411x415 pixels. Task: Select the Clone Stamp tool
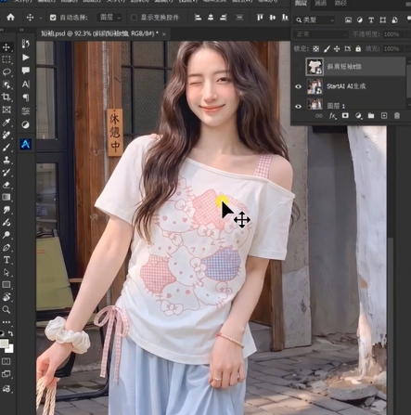click(6, 160)
